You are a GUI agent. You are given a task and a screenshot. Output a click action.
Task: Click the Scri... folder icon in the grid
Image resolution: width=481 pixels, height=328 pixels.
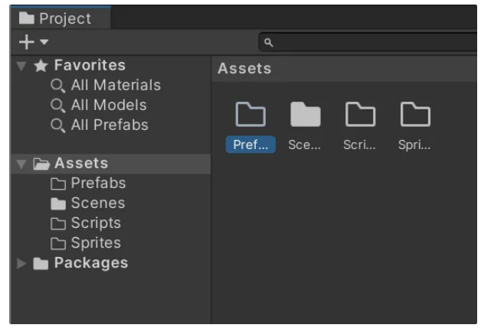(360, 114)
